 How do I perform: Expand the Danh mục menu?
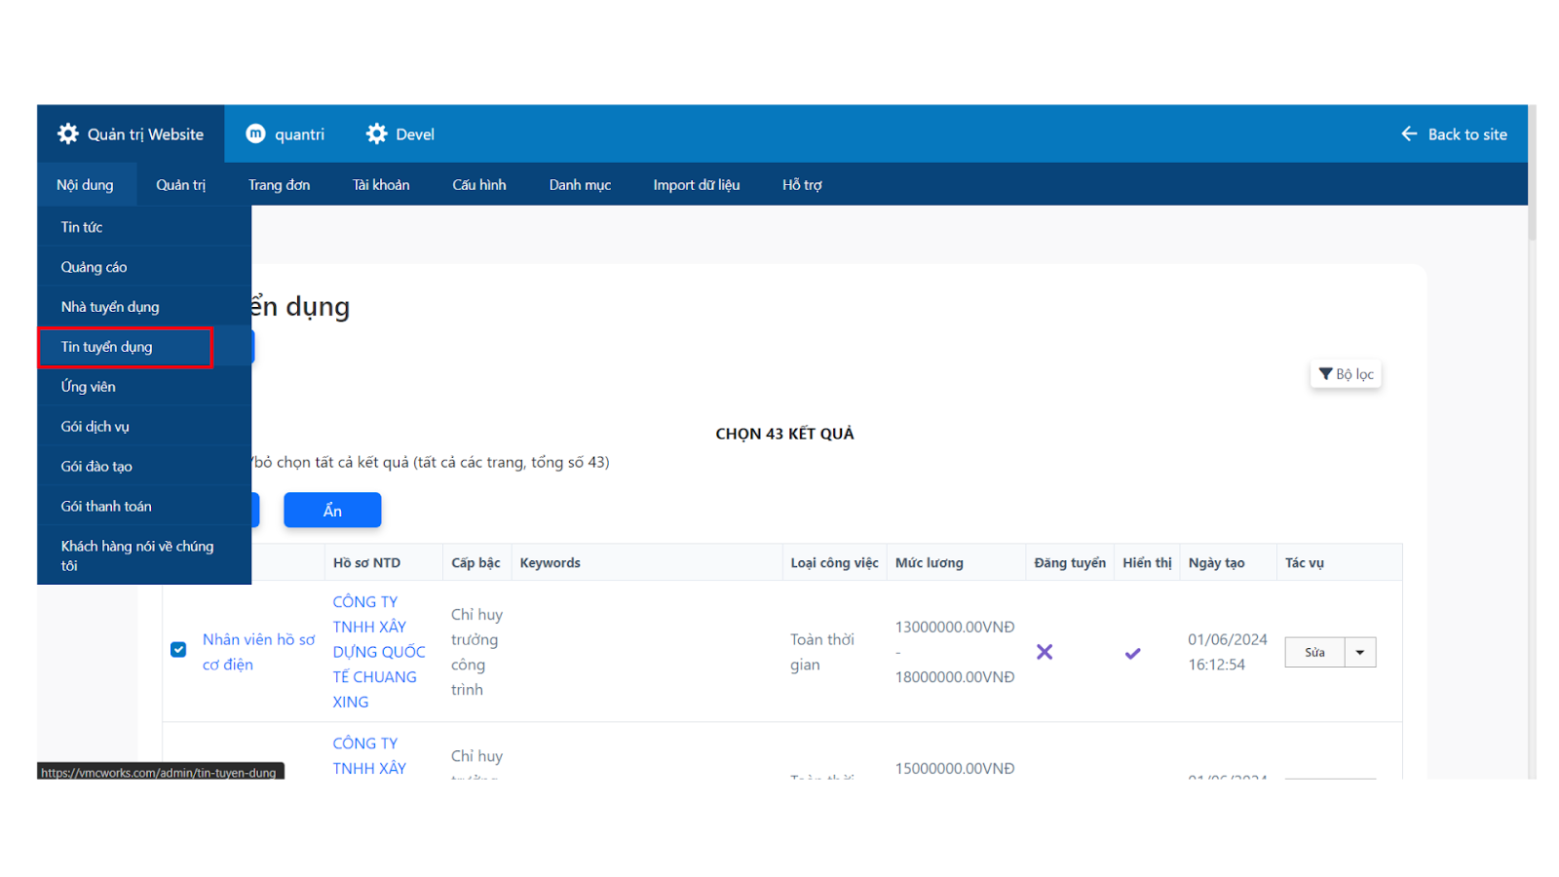[x=580, y=185]
